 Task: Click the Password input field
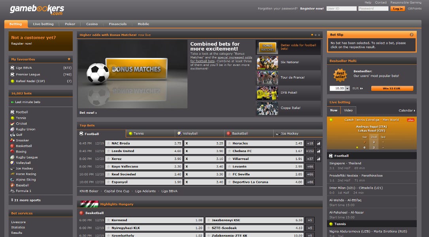[x=373, y=8]
